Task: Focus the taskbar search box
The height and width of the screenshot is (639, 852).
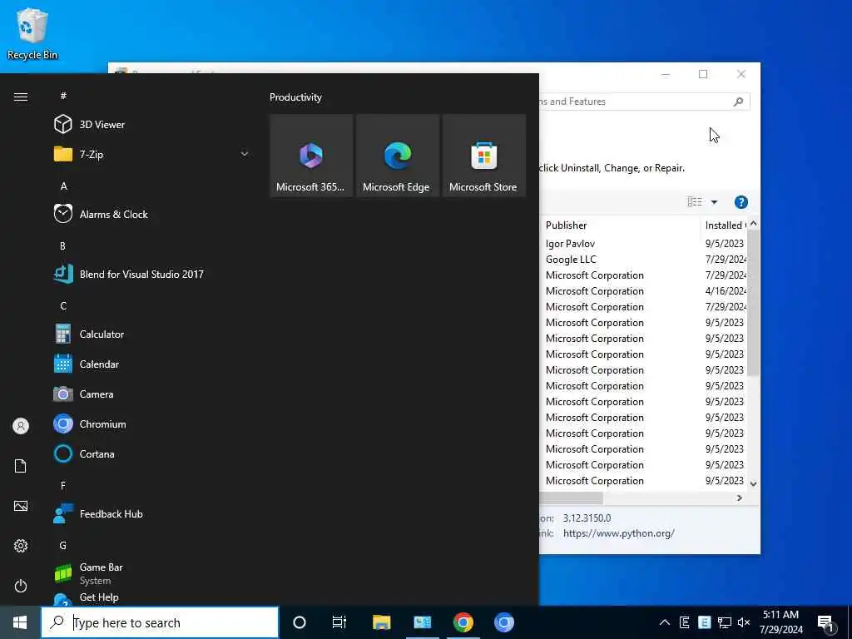Action: (x=160, y=622)
